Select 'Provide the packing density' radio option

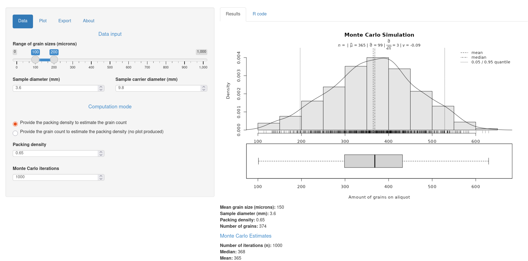(x=15, y=124)
